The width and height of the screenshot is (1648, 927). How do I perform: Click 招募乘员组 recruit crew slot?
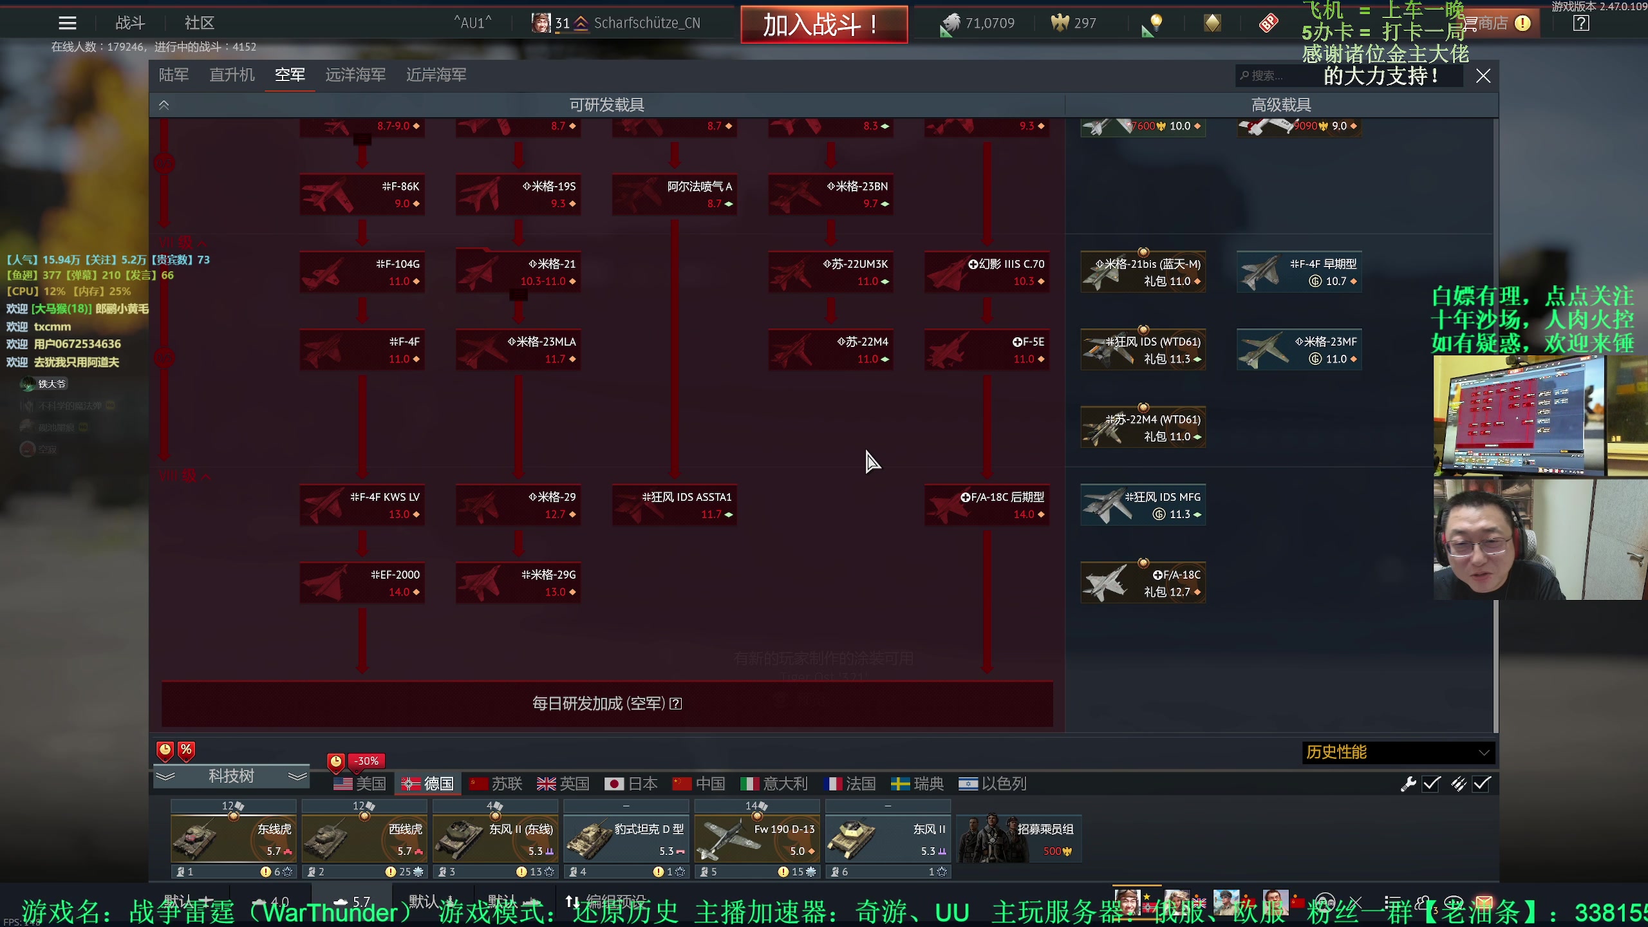tap(1020, 838)
